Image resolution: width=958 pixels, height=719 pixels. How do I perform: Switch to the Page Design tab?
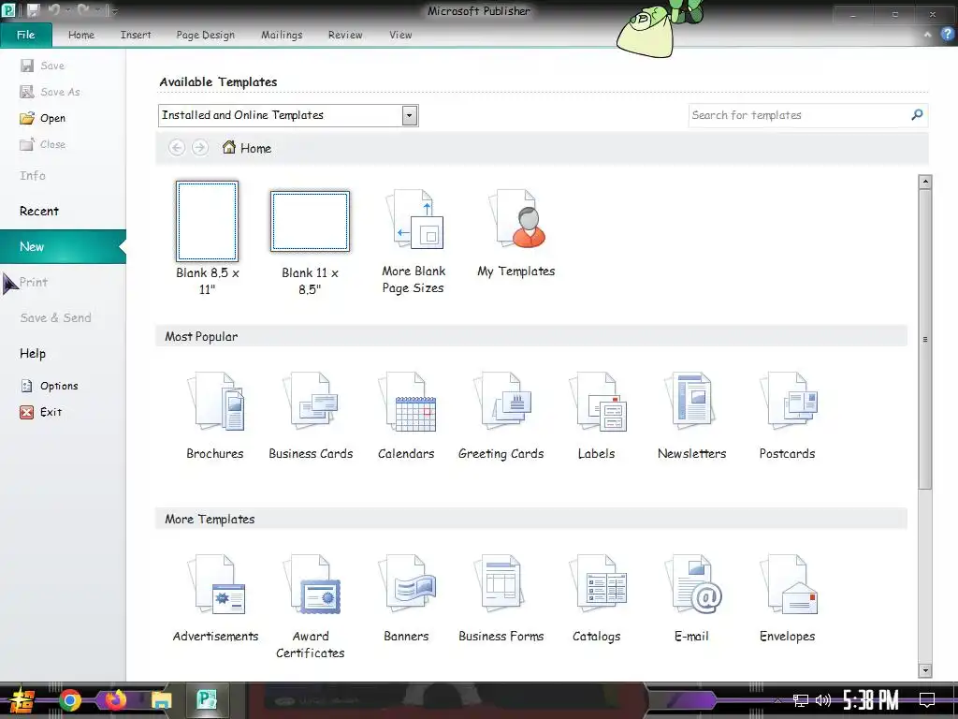pyautogui.click(x=205, y=35)
